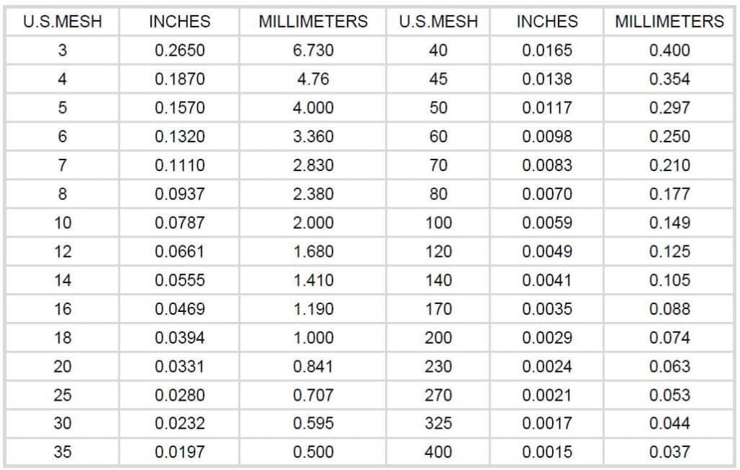
Task: Click the 1.190 millimeters cell
Action: tap(313, 309)
